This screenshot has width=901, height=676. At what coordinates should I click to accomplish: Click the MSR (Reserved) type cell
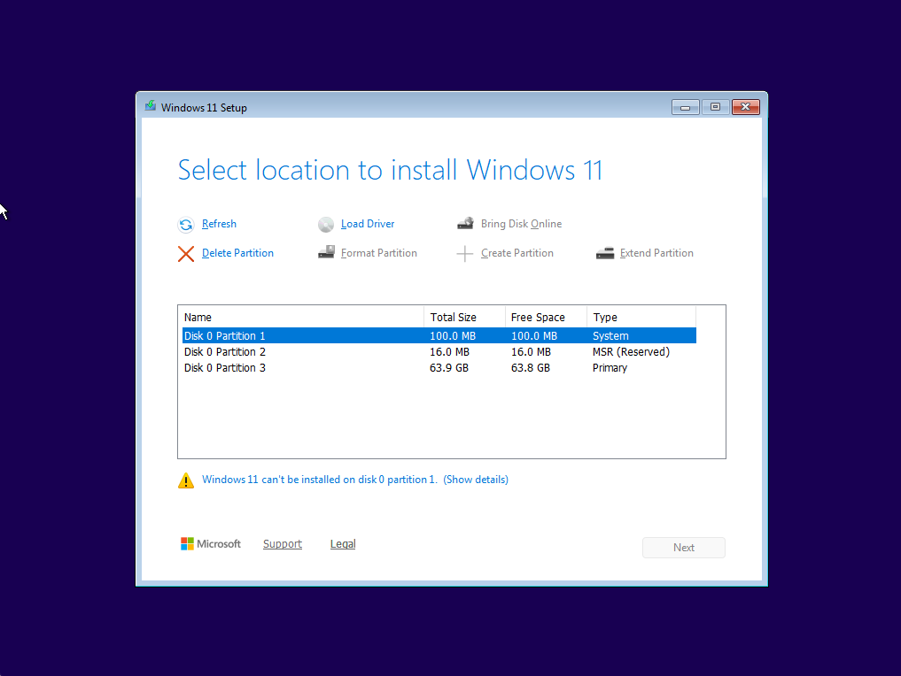(631, 352)
